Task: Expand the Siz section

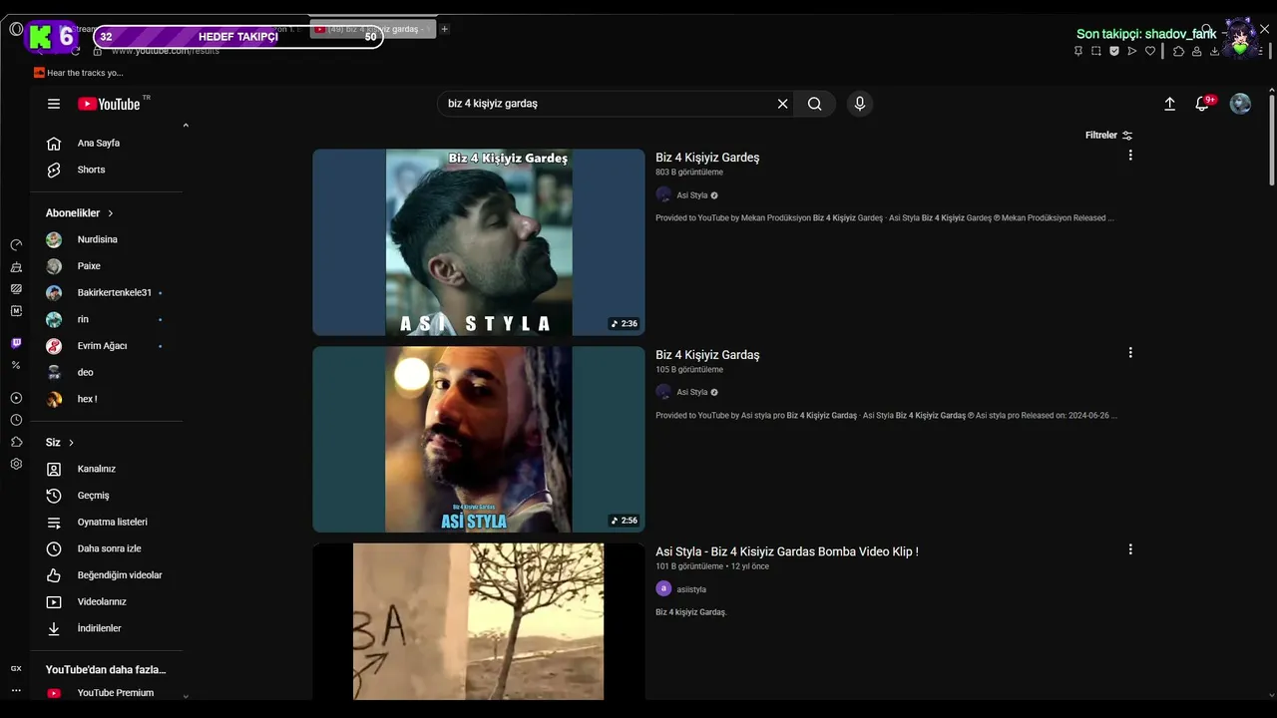Action: 60,443
